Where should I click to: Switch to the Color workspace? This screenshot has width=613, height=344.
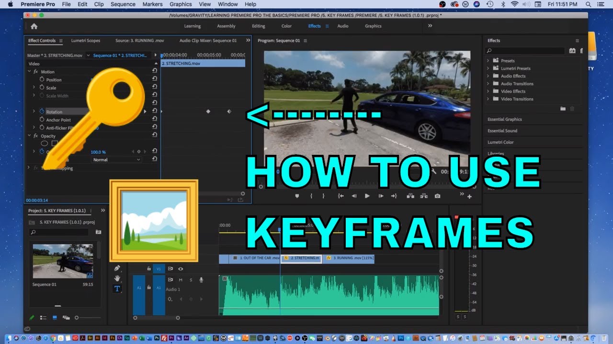[x=286, y=26]
